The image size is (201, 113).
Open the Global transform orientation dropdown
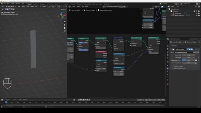click(44, 6)
